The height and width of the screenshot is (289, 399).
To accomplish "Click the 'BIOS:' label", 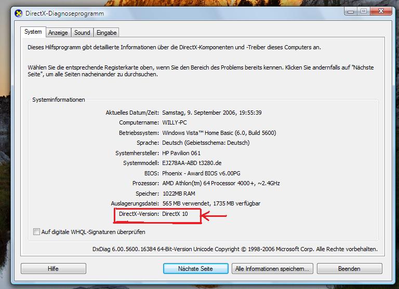I will (x=152, y=173).
